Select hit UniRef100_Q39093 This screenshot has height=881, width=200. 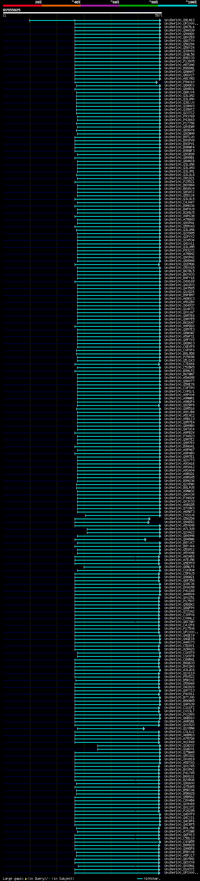pyautogui.click(x=179, y=51)
